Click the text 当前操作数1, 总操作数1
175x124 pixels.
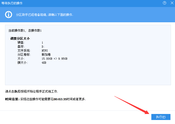25,31
